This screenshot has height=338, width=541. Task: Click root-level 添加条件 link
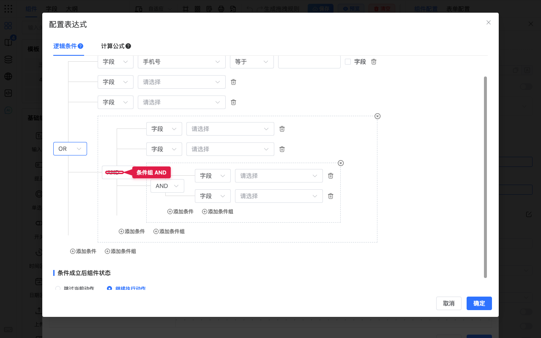83,251
